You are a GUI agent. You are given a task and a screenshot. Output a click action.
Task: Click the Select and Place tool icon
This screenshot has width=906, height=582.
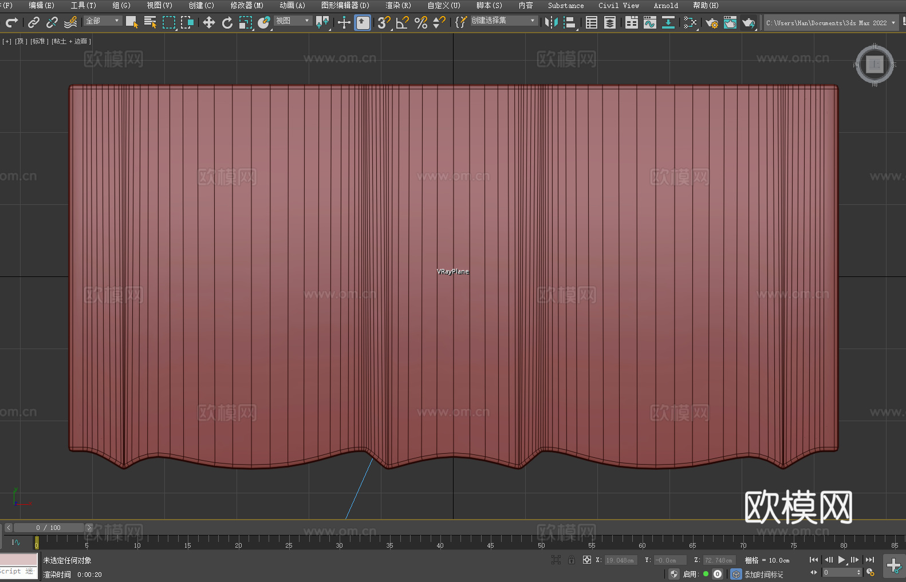[264, 22]
